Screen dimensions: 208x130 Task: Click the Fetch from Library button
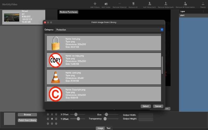[x=27, y=120]
